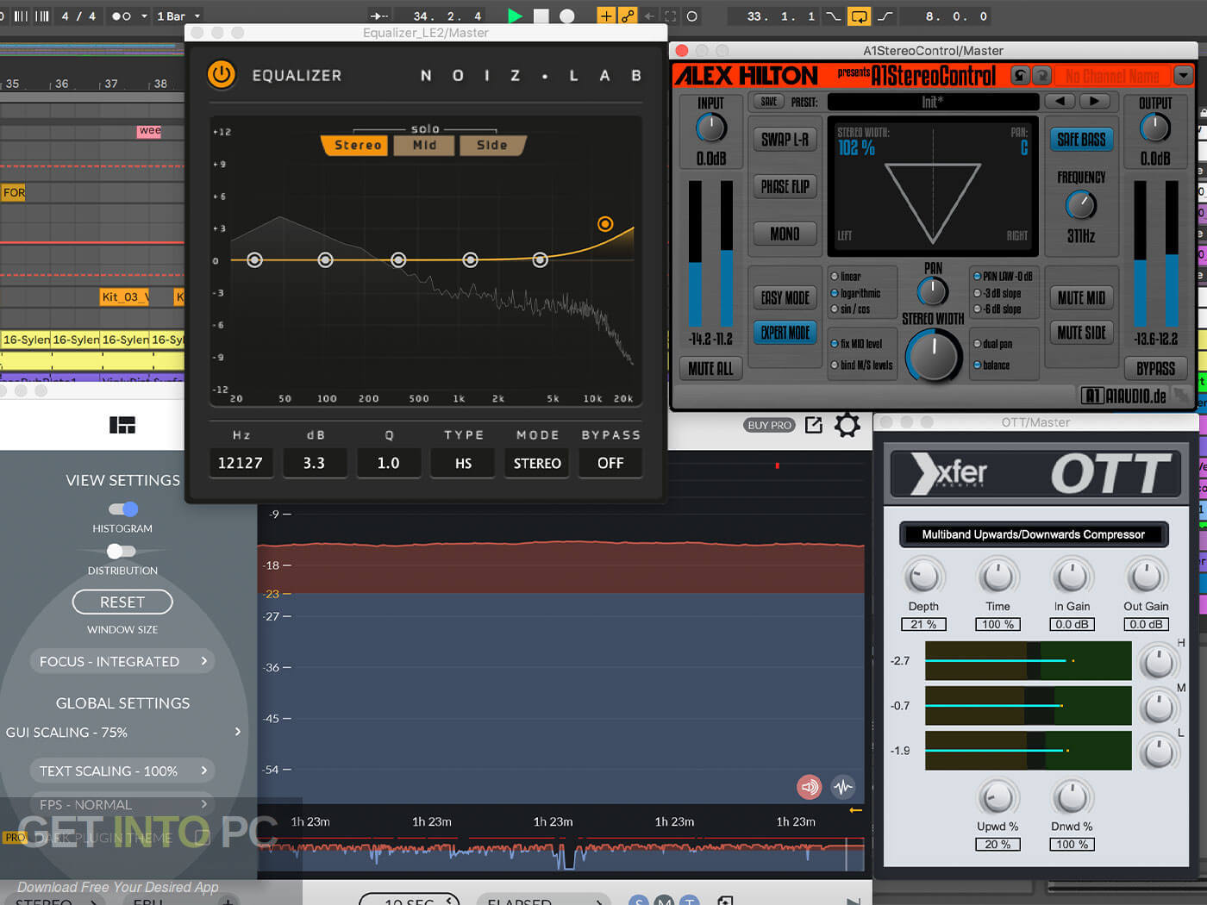Toggle the SAFE BASS button
Screen dimensions: 1207x905
click(x=1081, y=139)
